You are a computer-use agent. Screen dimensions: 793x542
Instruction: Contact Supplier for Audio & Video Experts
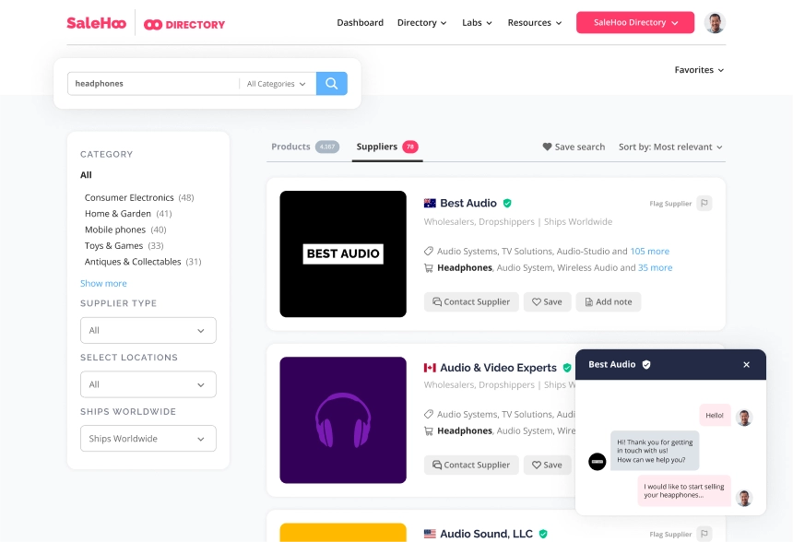pos(471,465)
